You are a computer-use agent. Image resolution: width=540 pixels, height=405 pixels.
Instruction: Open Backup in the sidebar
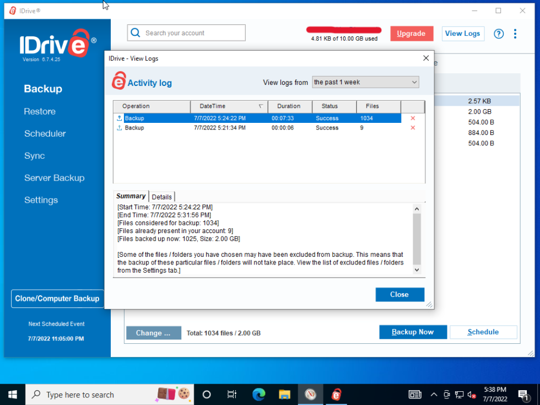pos(43,89)
